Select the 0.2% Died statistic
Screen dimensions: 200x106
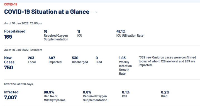click(x=165, y=94)
